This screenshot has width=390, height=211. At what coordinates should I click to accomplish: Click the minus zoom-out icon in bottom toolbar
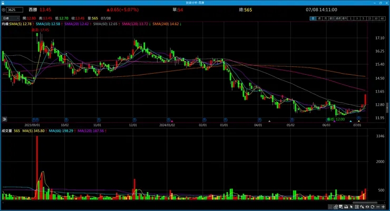[378, 207]
